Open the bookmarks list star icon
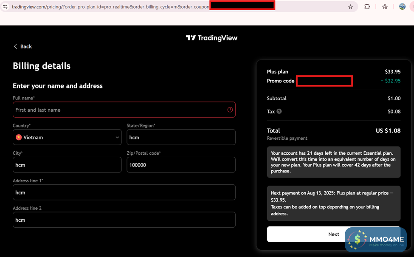 point(385,7)
